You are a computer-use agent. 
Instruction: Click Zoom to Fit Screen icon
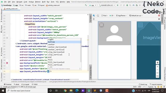tap(157, 76)
